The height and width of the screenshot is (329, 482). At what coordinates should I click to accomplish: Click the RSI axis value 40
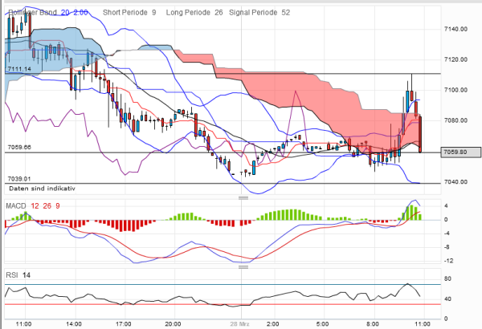pos(448,299)
